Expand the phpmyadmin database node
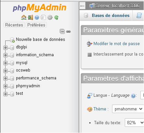 click(x=6, y=86)
